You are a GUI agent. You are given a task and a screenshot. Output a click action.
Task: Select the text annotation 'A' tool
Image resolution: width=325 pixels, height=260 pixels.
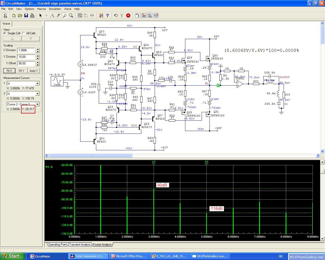(52, 15)
